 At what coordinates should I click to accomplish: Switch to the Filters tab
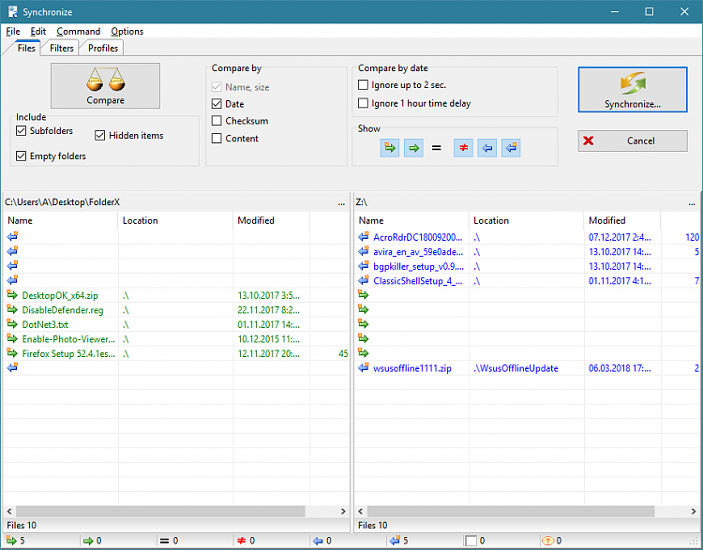(62, 48)
